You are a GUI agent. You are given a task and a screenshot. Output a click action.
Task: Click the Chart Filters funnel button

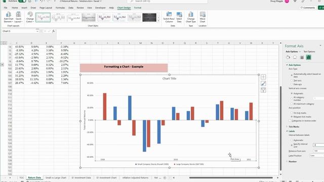[263, 90]
